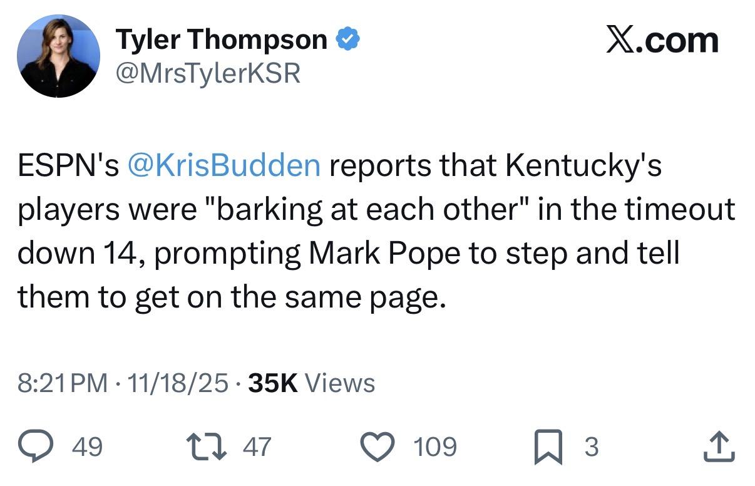The width and height of the screenshot is (755, 486).
Task: Bookmark the tweet using the bookmark icon
Action: tap(550, 448)
